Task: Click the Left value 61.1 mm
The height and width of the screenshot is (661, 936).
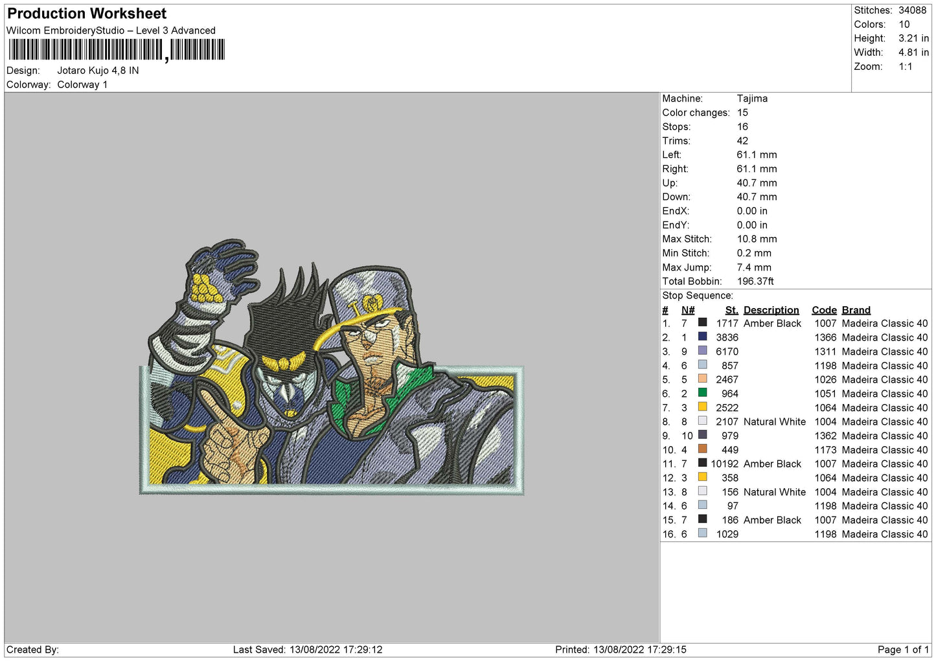Action: [757, 155]
